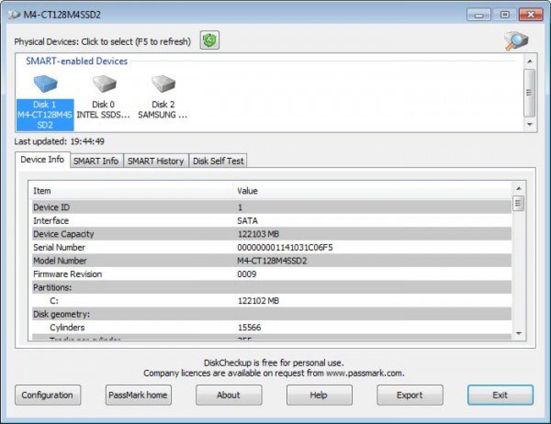Exit DiskCheckup via the Exit button
Screen dimensions: 551x424
click(x=499, y=395)
